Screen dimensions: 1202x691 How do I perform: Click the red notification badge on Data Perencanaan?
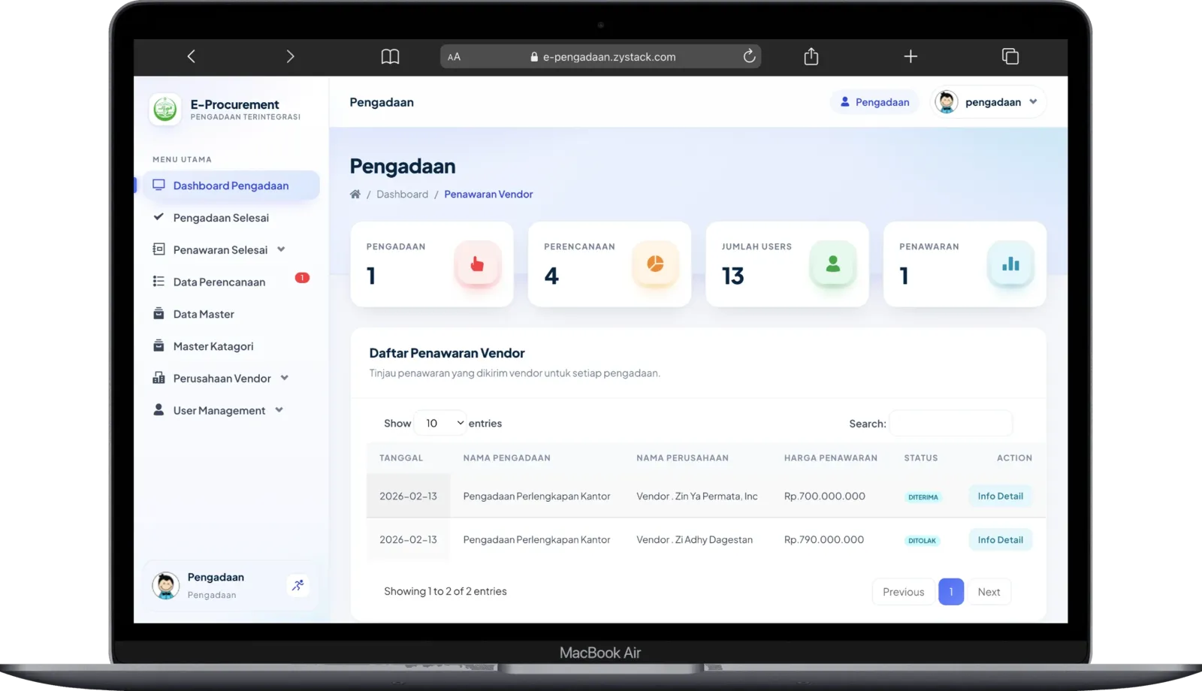point(302,278)
